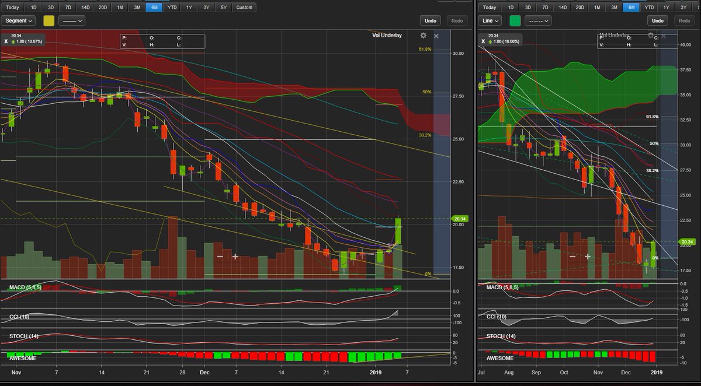Select the YTD range on right chart
This screenshot has width=701, height=386.
(x=650, y=7)
